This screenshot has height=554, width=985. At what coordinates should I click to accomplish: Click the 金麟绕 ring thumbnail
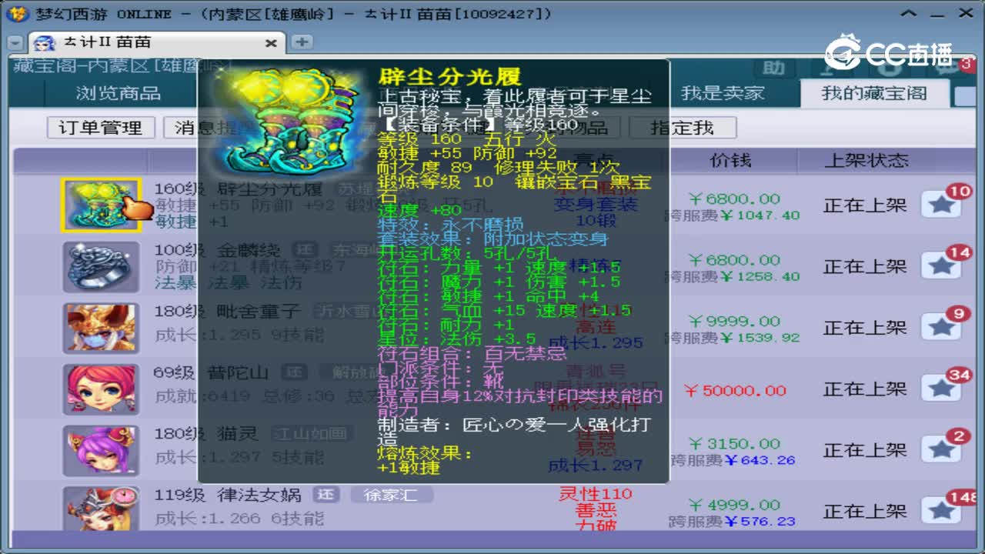point(101,267)
